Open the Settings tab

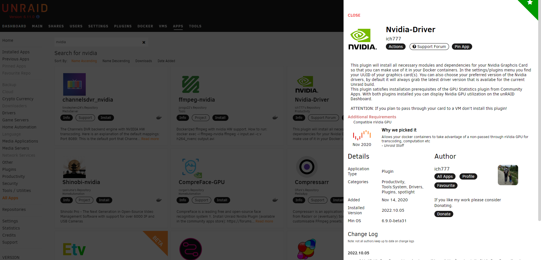[x=98, y=26]
